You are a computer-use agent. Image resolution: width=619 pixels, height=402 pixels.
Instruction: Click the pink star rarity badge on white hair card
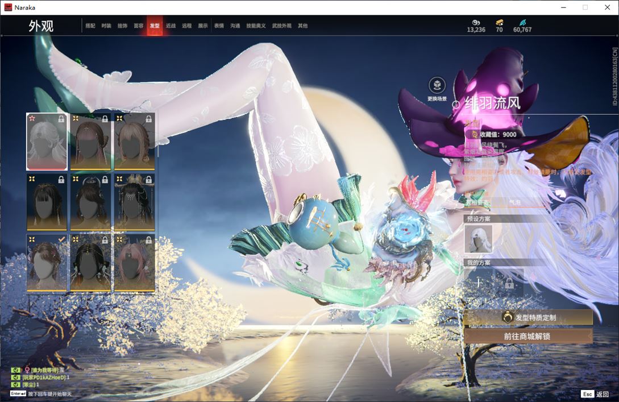click(x=32, y=118)
